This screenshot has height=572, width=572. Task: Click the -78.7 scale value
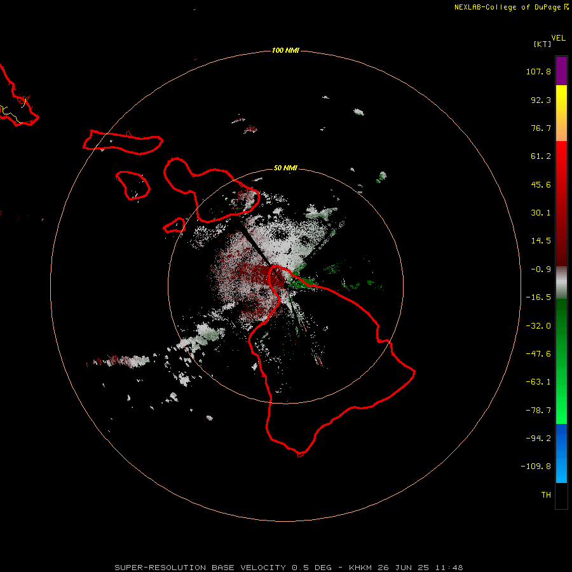coord(538,411)
